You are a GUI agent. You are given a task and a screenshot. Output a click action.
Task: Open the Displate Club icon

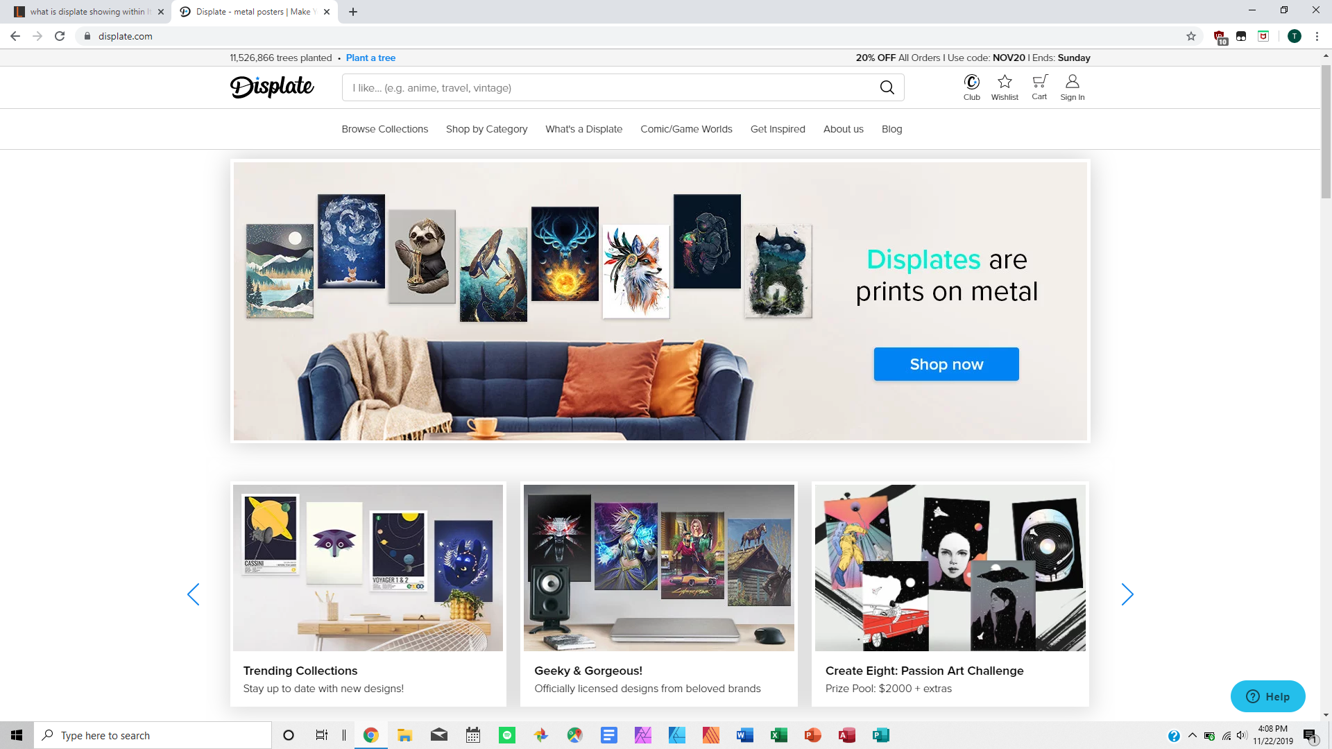971,83
